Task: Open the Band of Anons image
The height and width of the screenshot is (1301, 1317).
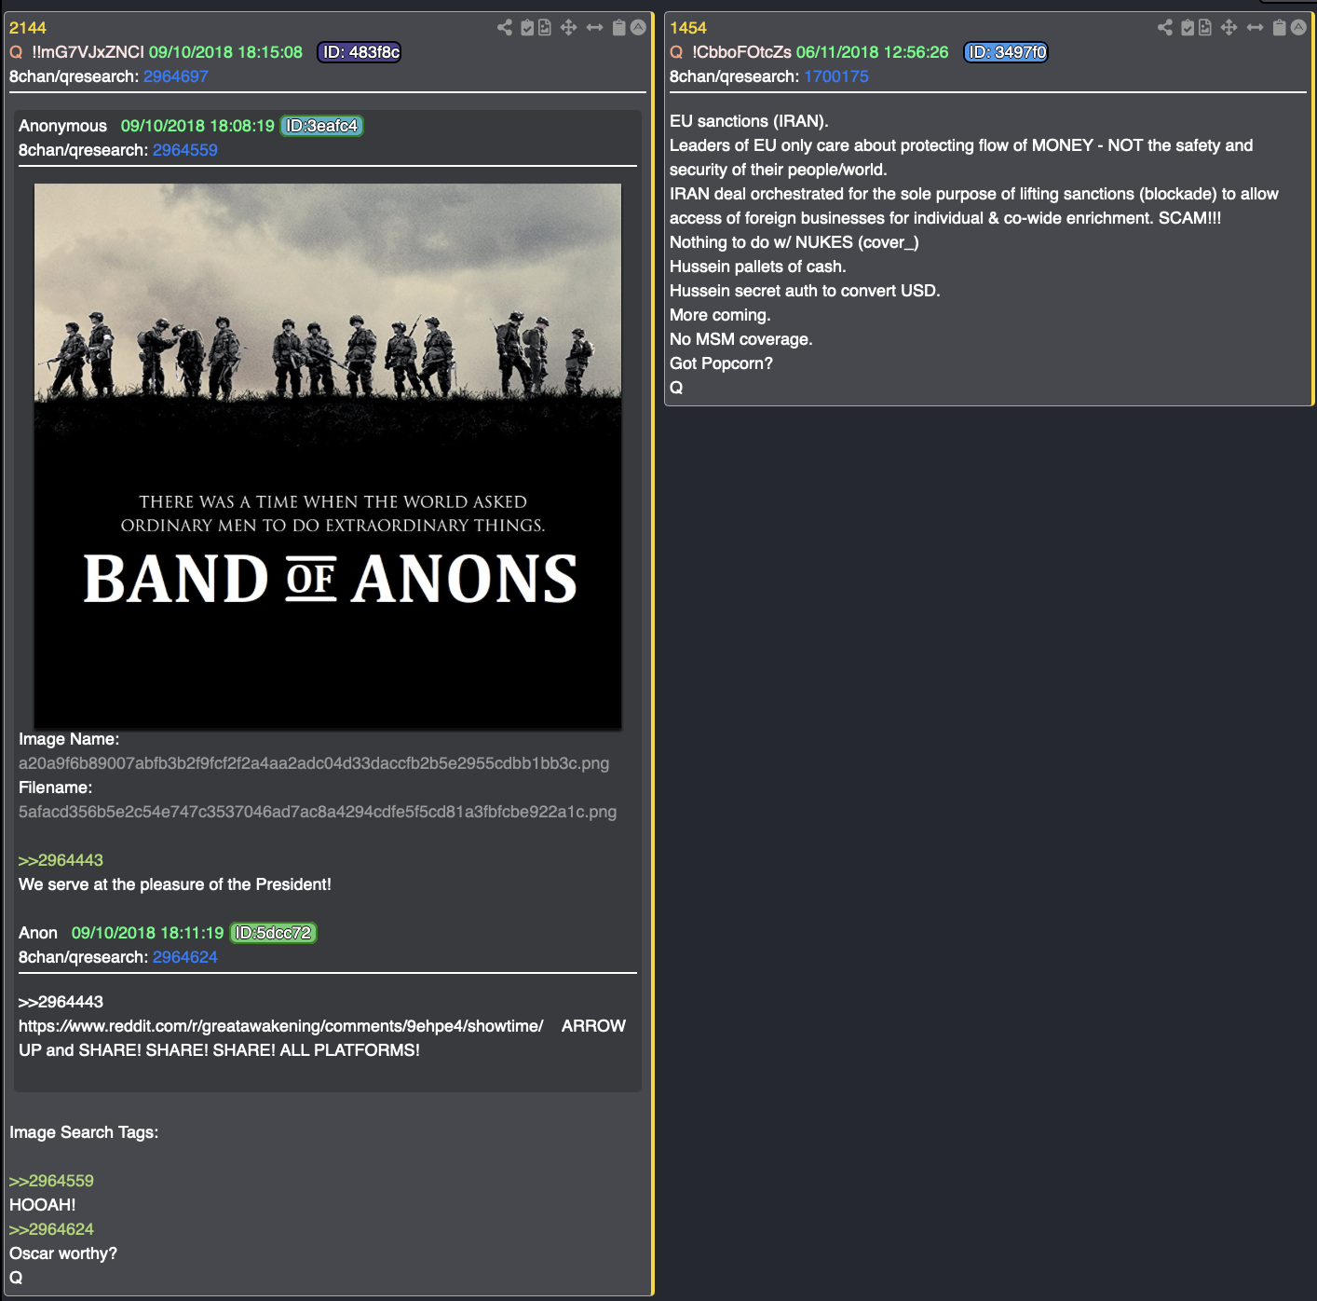Action: (328, 456)
